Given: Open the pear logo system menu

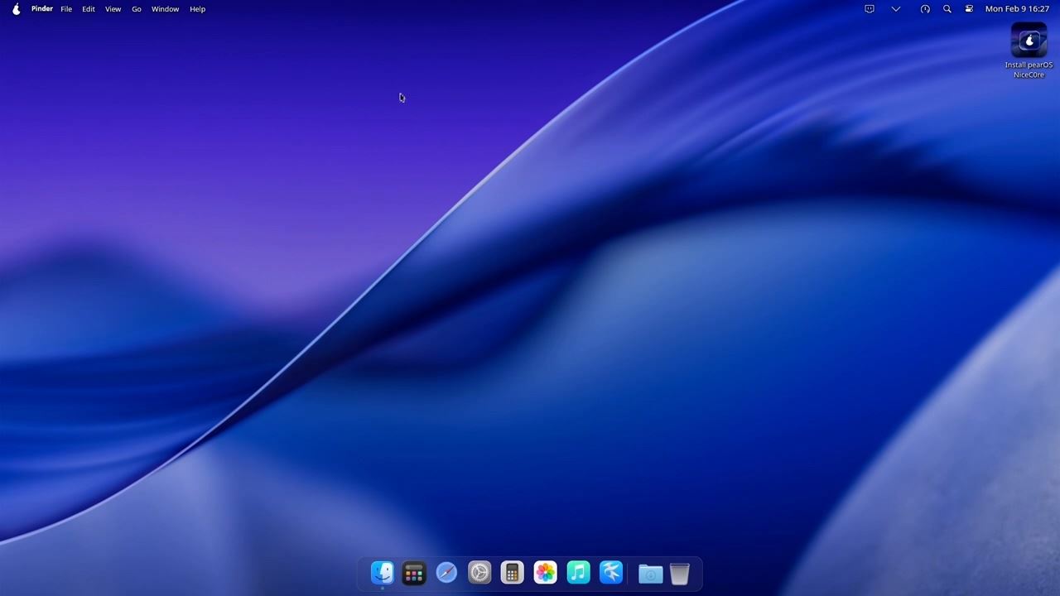Looking at the screenshot, I should tap(16, 9).
